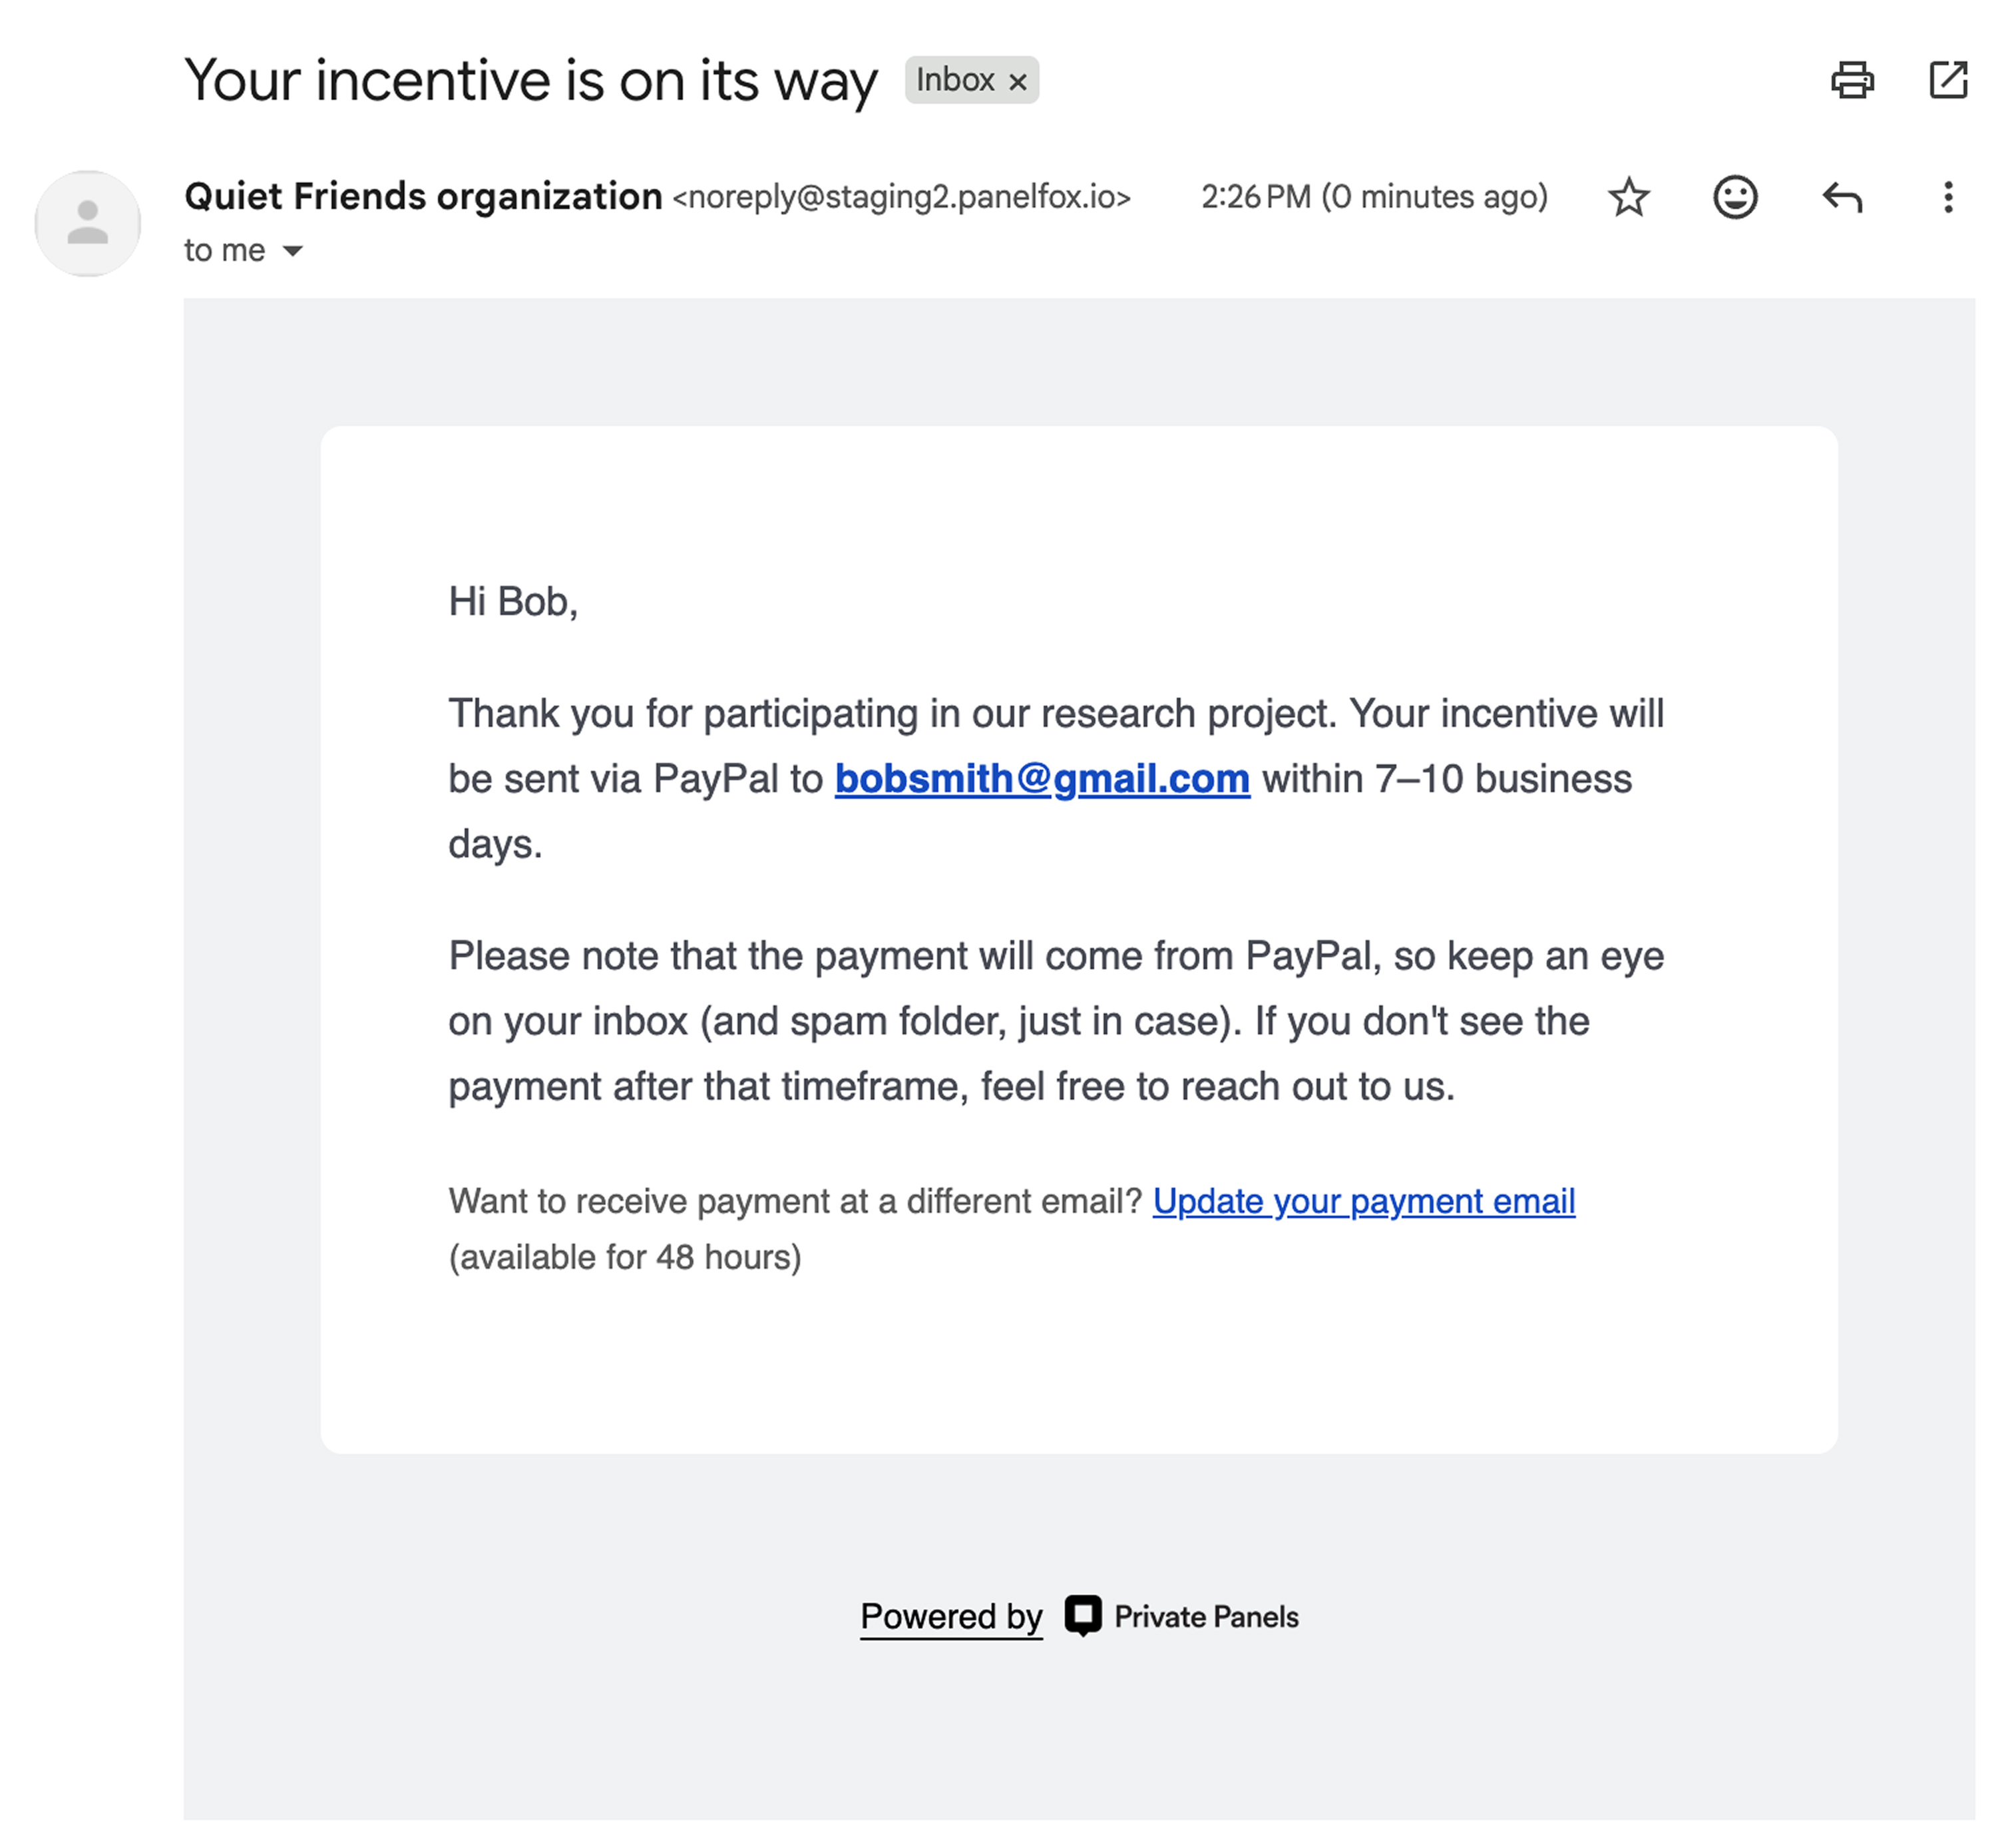Star the Quiet Friends organization message
Screen dimensions: 2010x1848
[1629, 197]
